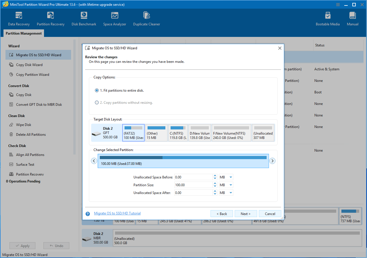Close the Migrate OS wizard dialog

pyautogui.click(x=280, y=48)
